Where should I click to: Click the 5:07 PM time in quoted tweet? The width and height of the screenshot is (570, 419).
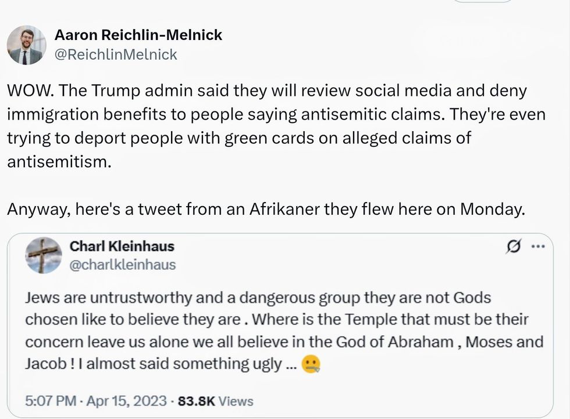pyautogui.click(x=49, y=400)
